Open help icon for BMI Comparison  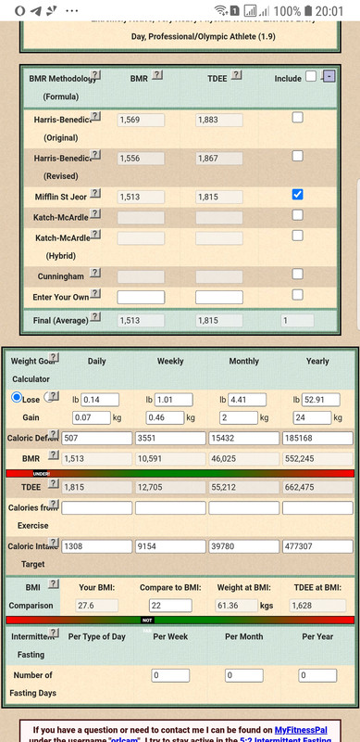[54, 584]
